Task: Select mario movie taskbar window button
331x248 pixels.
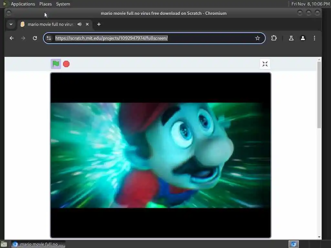Action: click(38, 244)
